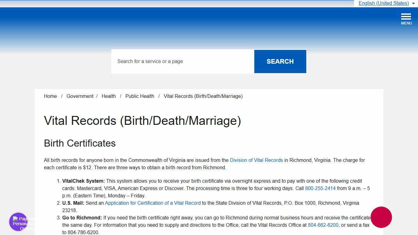Viewport: 418px width, 235px height.
Task: Open Division of Vital Records link
Action: point(256,160)
